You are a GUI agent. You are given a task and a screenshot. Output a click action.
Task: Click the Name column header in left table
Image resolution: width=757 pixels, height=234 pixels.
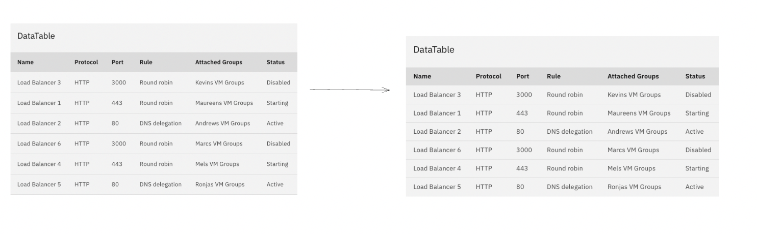[x=26, y=62]
